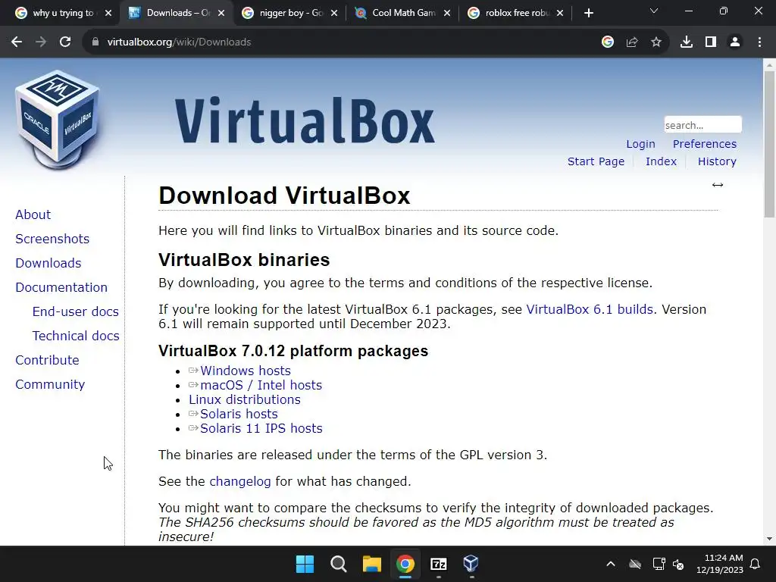Screen dimensions: 776x582
Task: Open the notification bell
Action: coord(756,564)
